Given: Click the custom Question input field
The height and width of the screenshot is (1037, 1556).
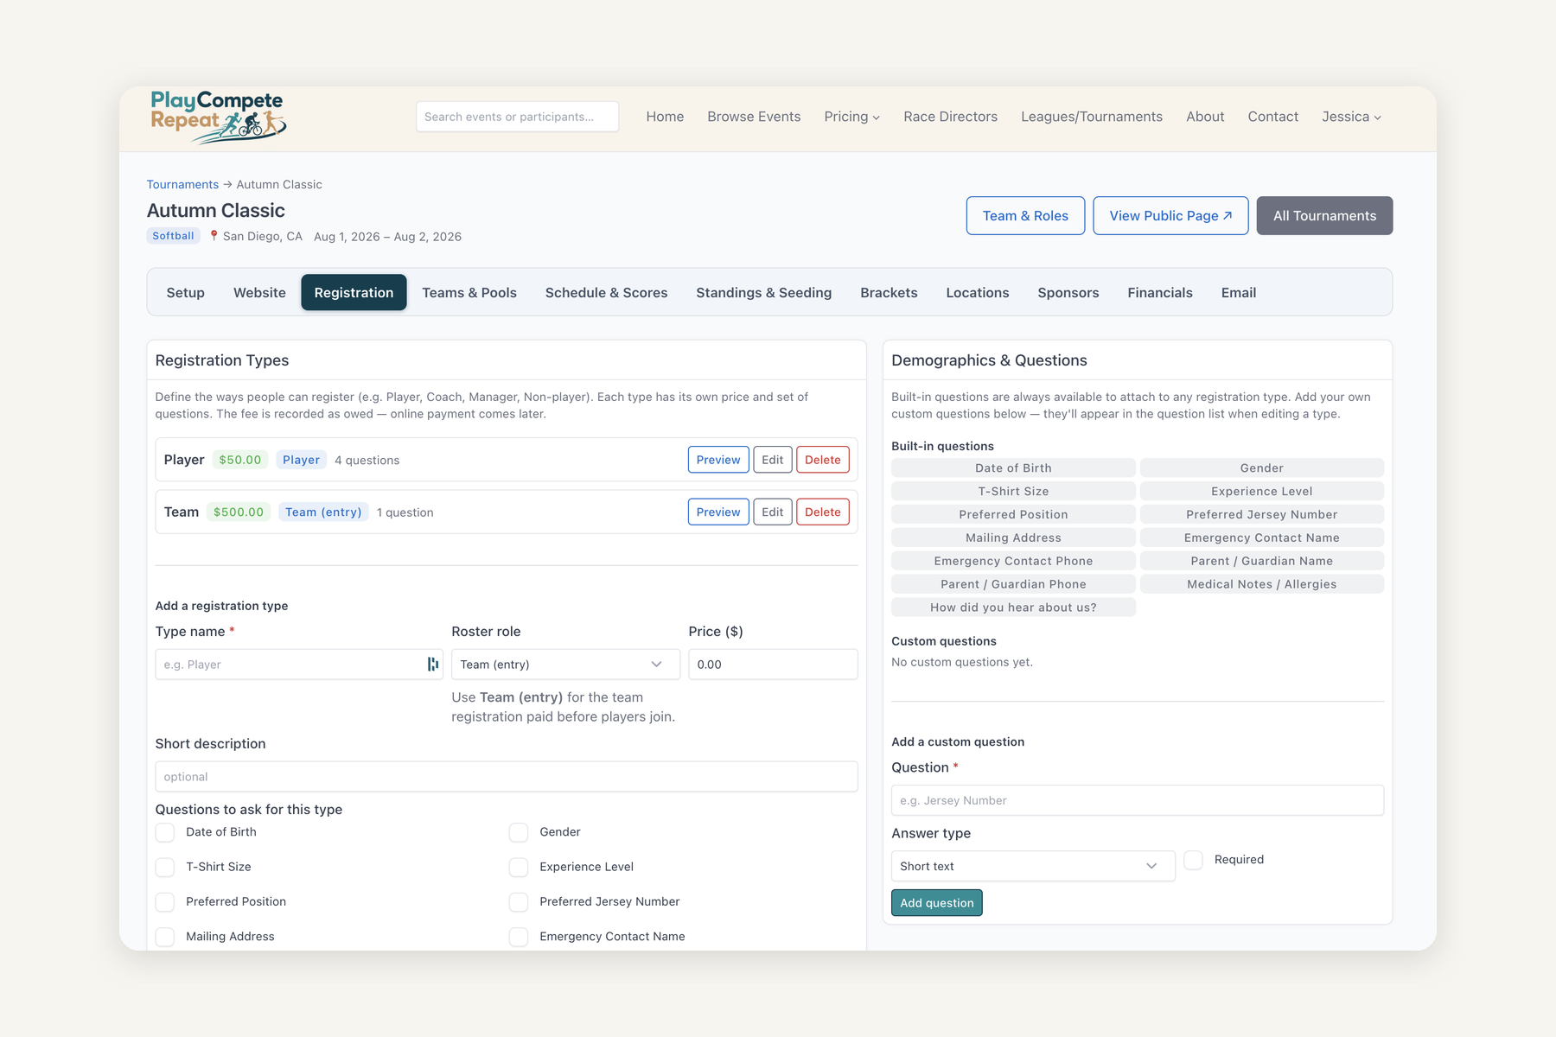Looking at the screenshot, I should [x=1138, y=800].
